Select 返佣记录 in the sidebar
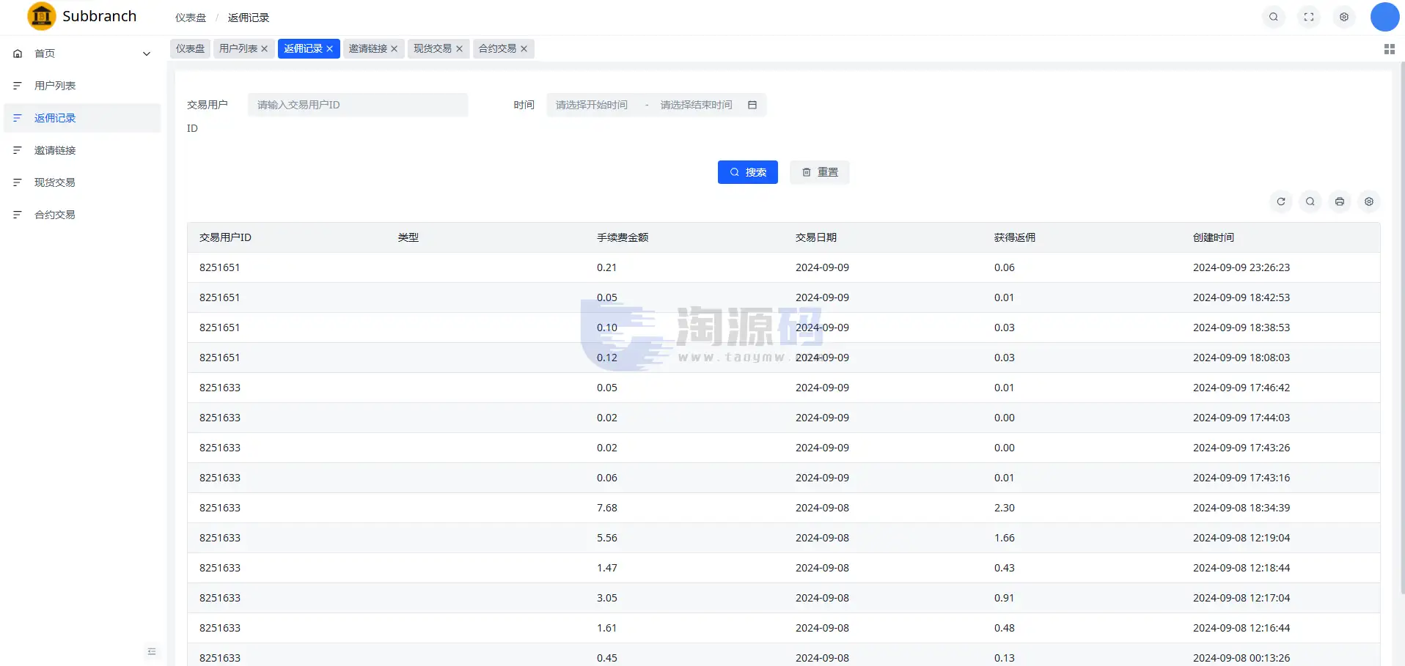This screenshot has height=666, width=1405. pyautogui.click(x=82, y=118)
